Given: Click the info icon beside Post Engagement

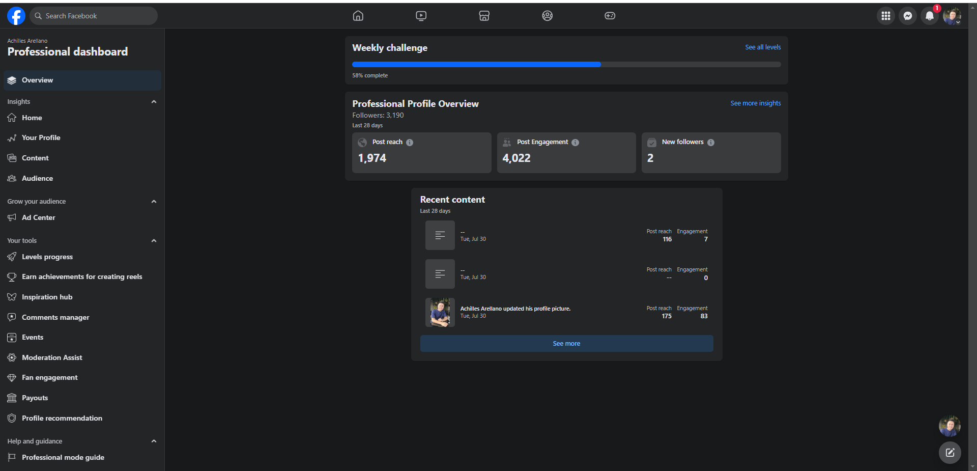Looking at the screenshot, I should point(575,143).
